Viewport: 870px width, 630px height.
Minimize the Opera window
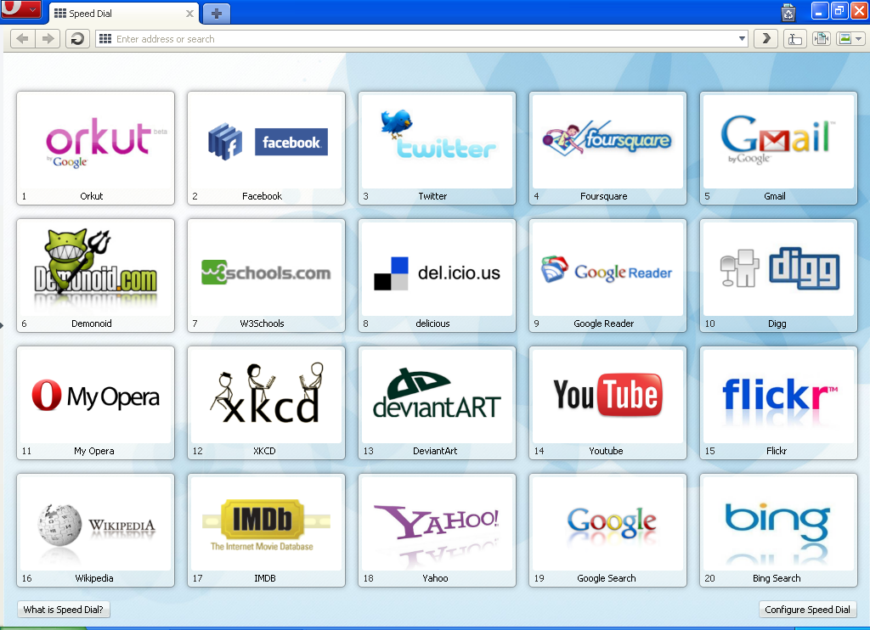coord(820,10)
